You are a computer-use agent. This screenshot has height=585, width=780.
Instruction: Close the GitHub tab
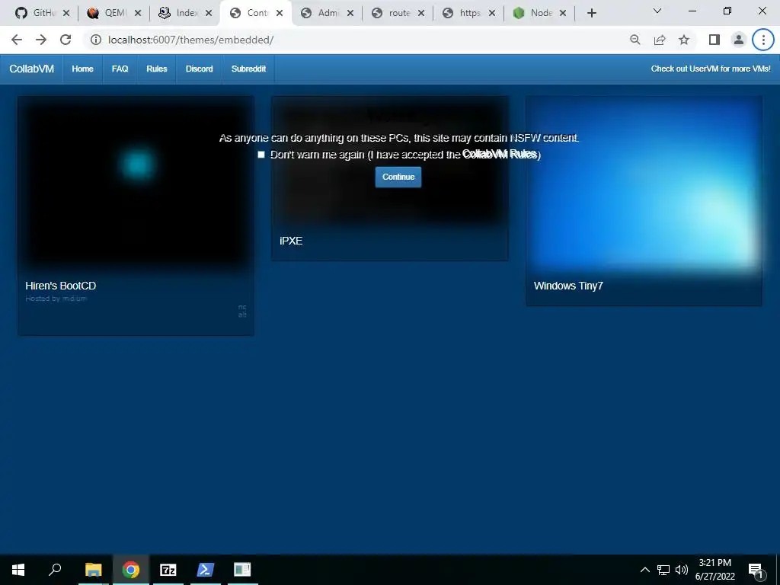(66, 14)
